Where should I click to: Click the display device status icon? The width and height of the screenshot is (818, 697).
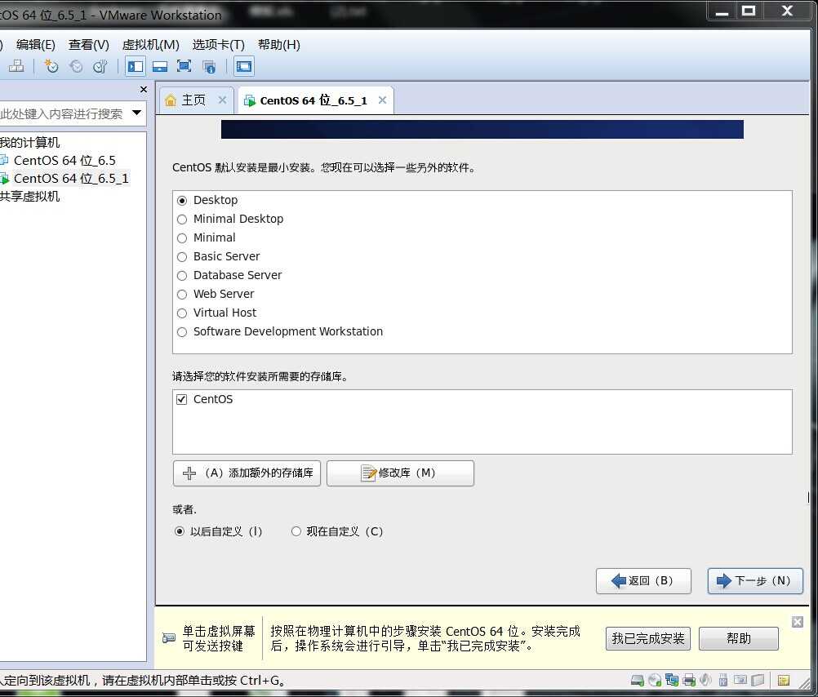740,679
